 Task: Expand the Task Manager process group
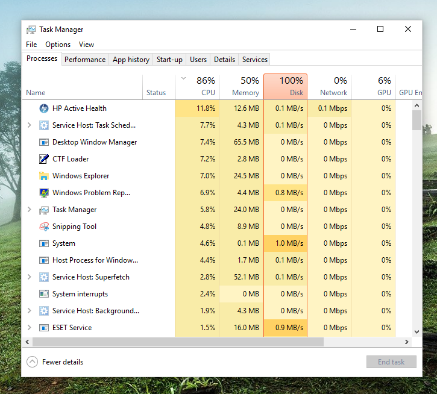30,210
